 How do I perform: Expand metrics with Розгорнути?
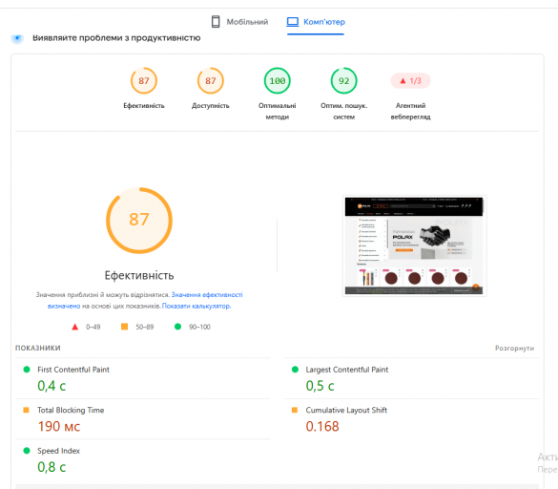coord(514,348)
